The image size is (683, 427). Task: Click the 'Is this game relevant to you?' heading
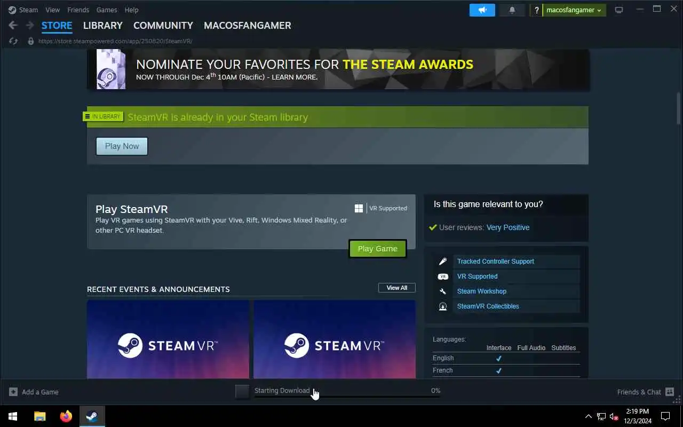coord(488,204)
